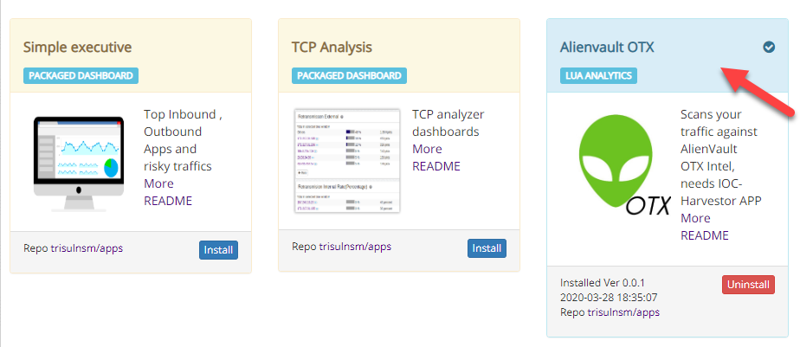Open More link in TCP Analysis card
Screen dimensions: 800x347
[x=427, y=149]
